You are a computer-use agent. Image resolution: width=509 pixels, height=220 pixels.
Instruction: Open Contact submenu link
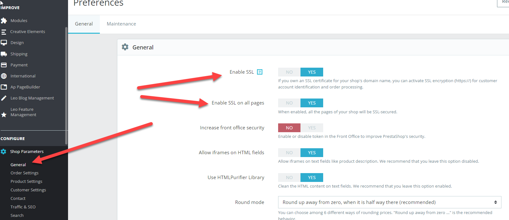point(18,198)
